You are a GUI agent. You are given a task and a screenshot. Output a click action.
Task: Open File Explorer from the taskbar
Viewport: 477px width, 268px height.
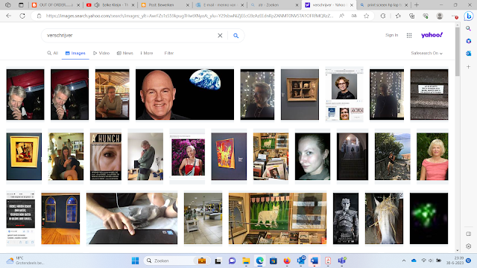coord(246,261)
